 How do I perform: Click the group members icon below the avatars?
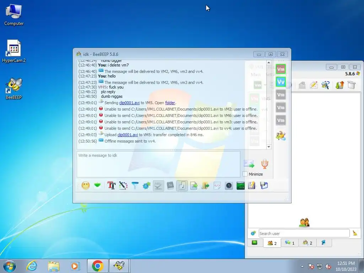281,136
